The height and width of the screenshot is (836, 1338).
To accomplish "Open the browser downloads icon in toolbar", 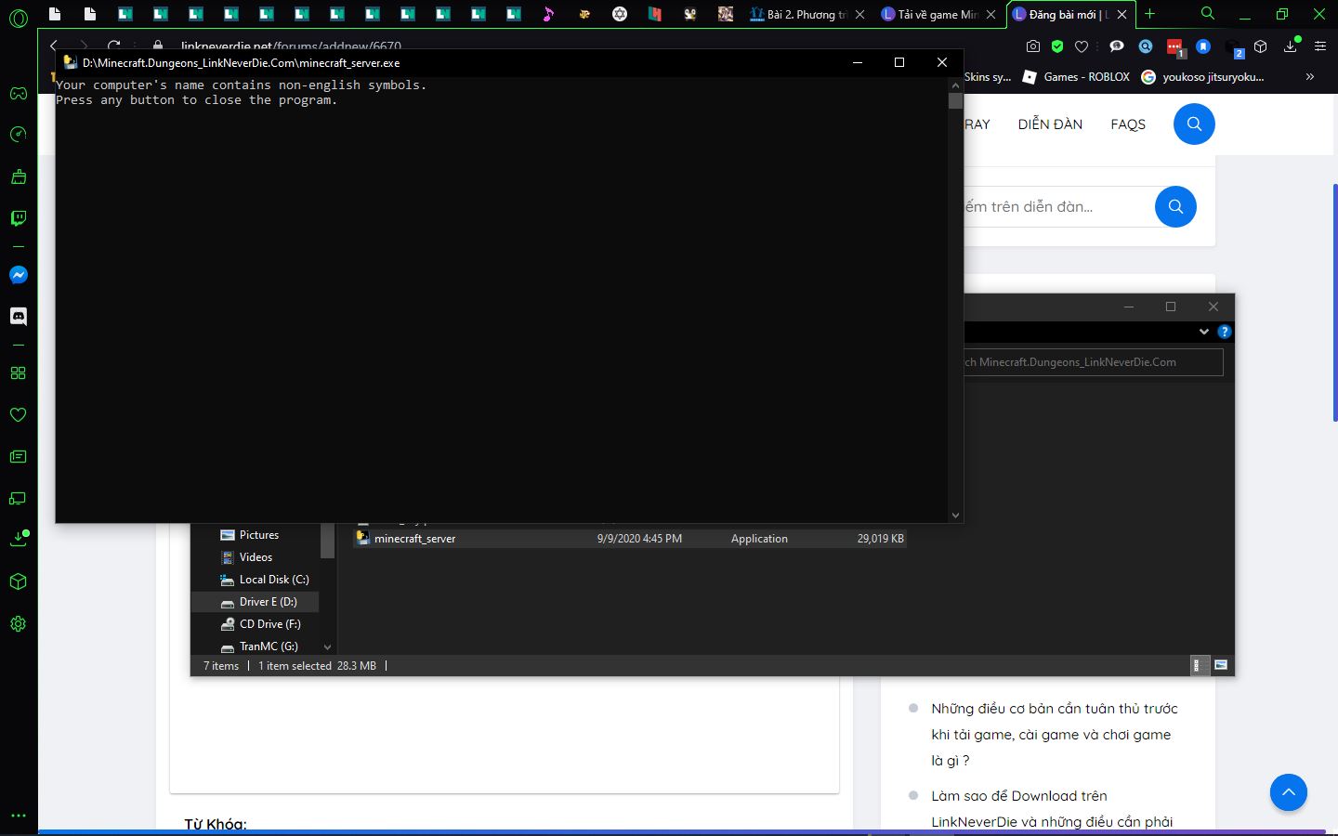I will pyautogui.click(x=1290, y=46).
